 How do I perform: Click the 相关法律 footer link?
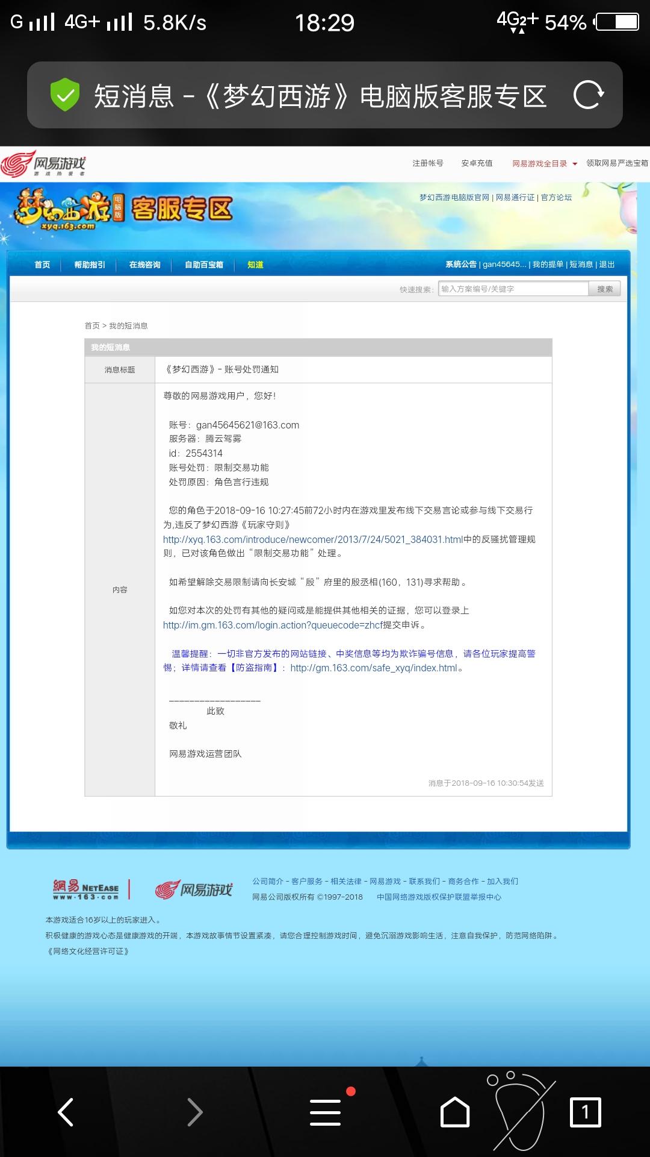click(x=346, y=881)
